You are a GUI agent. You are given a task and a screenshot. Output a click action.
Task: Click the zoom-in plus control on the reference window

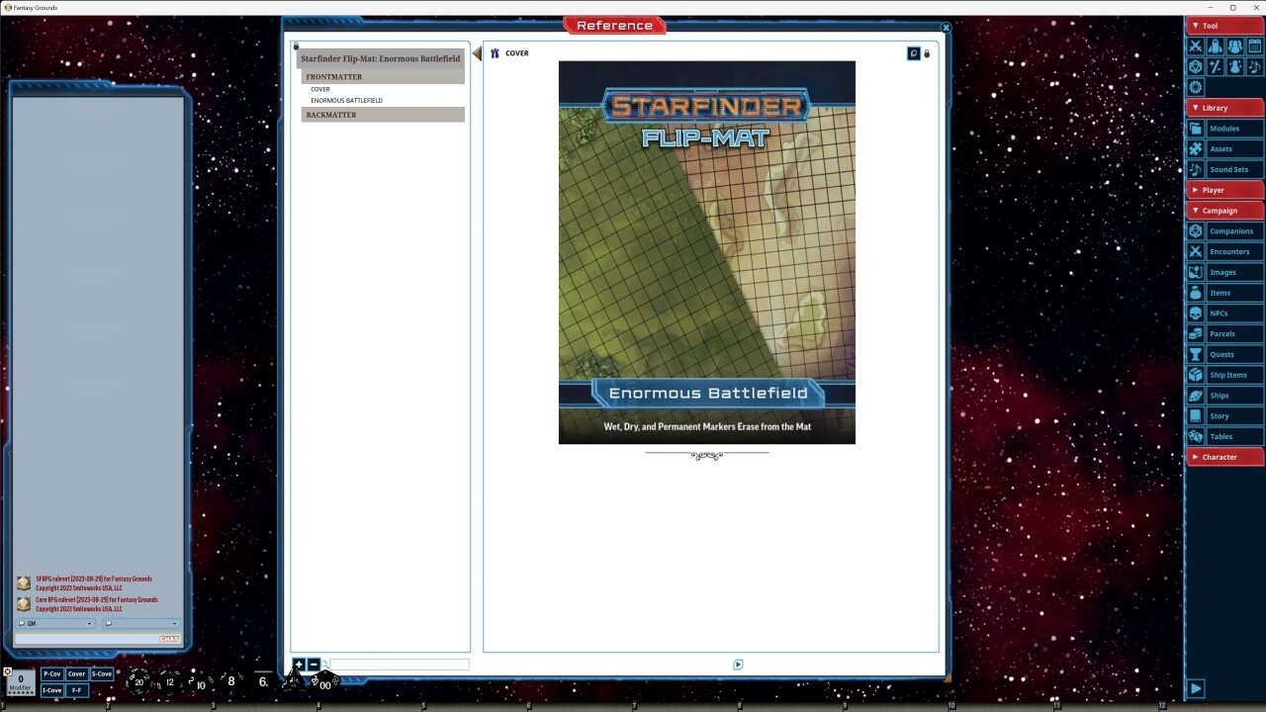(x=299, y=665)
